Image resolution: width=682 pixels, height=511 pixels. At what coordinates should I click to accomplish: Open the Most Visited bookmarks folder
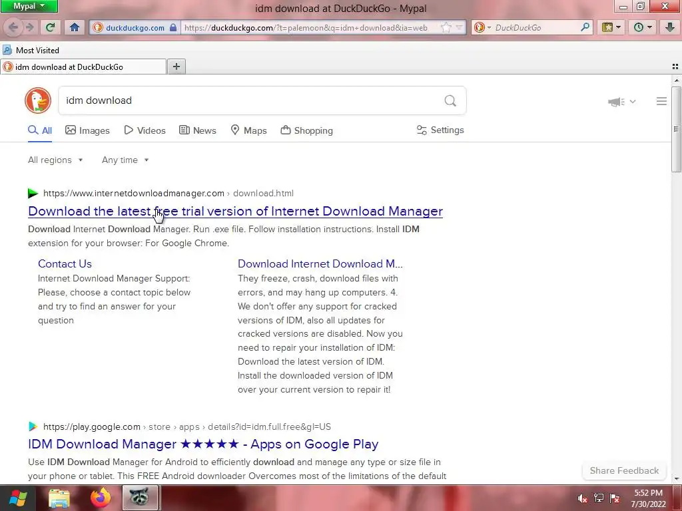tap(31, 51)
